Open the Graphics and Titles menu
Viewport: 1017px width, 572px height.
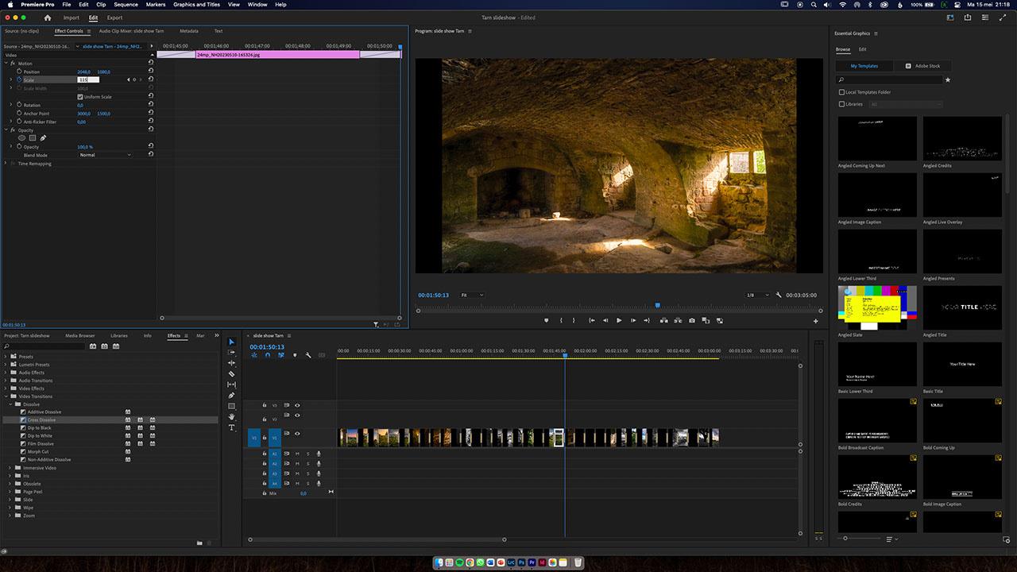click(195, 5)
